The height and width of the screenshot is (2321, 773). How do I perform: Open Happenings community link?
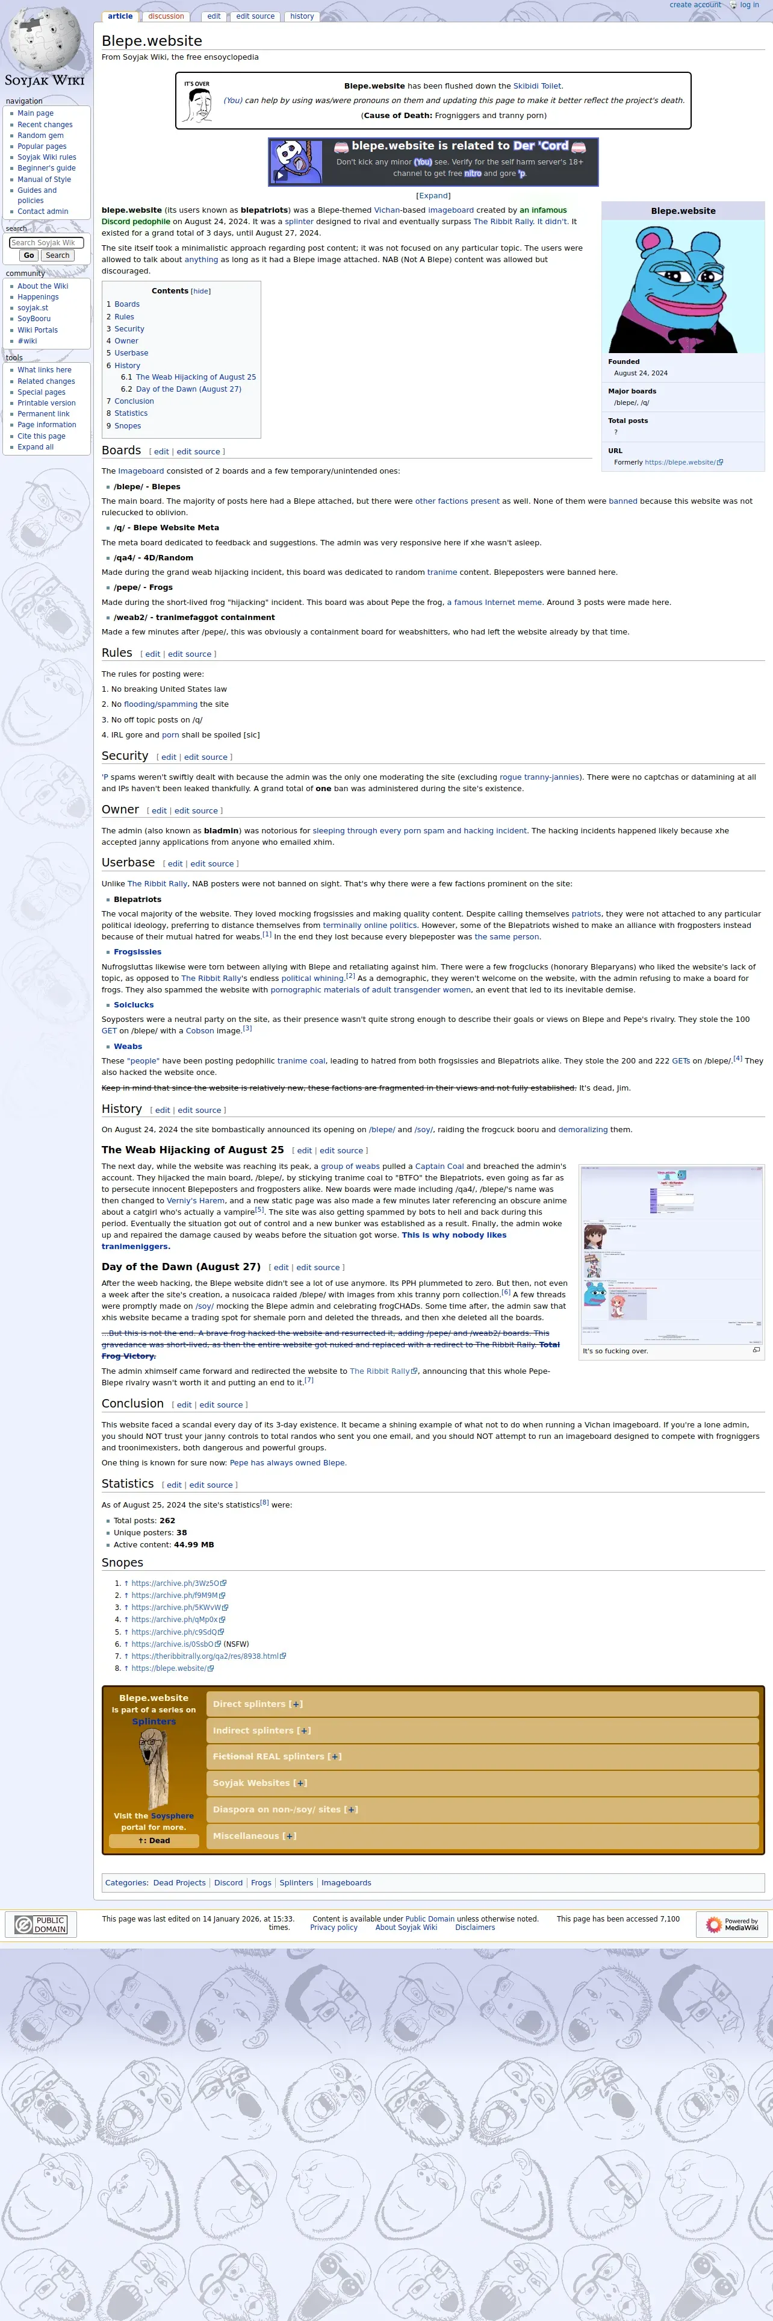point(38,297)
